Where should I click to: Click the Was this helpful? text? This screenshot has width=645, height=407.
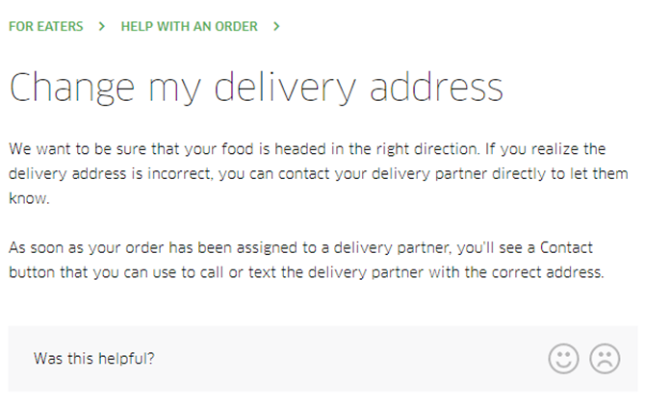pyautogui.click(x=94, y=359)
